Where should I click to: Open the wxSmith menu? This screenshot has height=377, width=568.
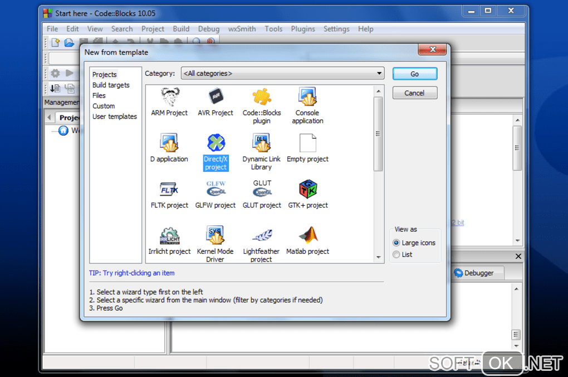(x=242, y=28)
